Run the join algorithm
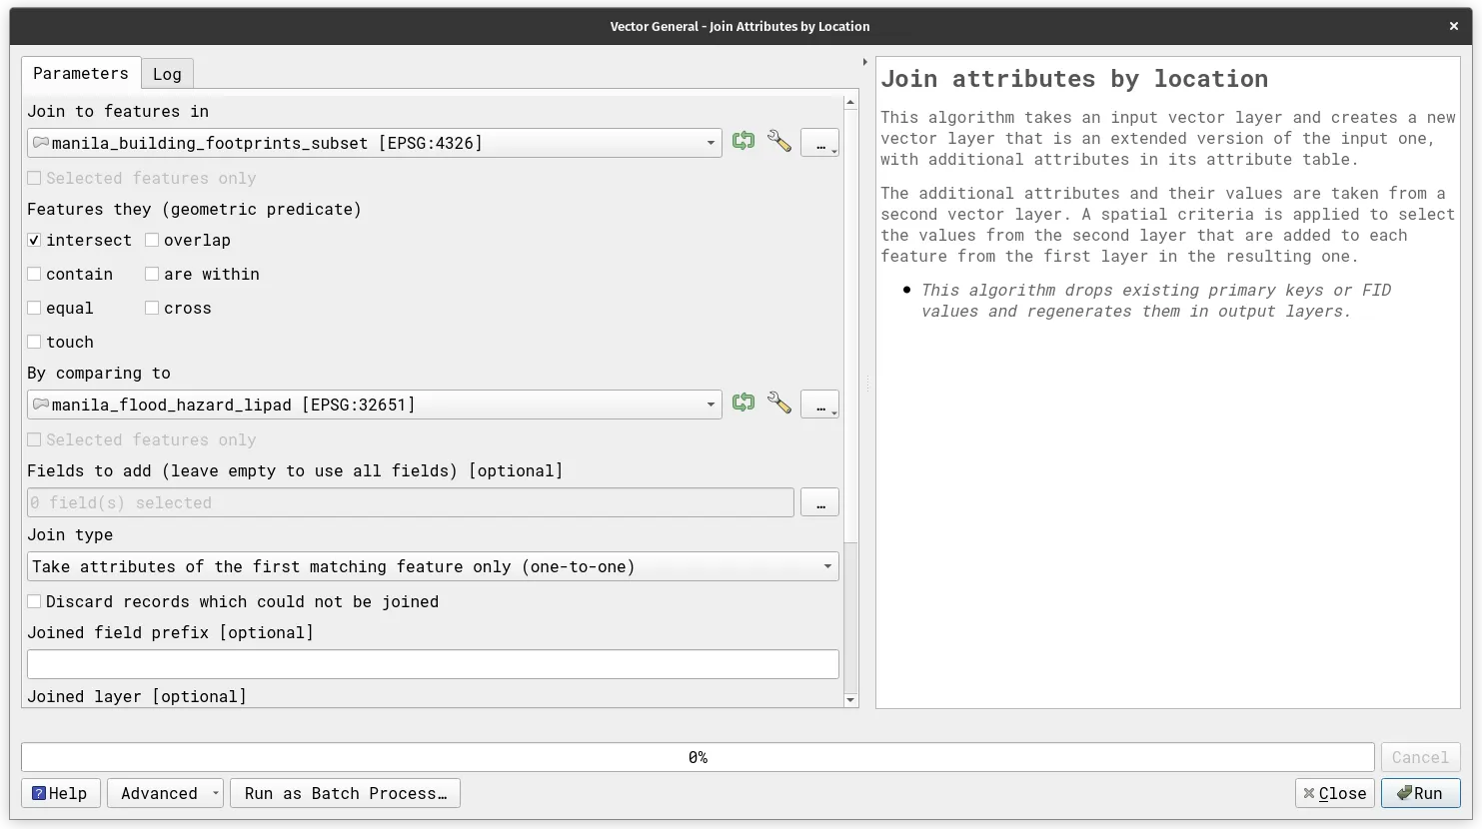 pyautogui.click(x=1419, y=793)
